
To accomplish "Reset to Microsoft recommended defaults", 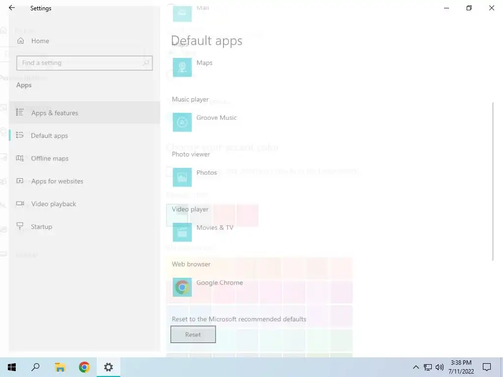I will coord(193,334).
